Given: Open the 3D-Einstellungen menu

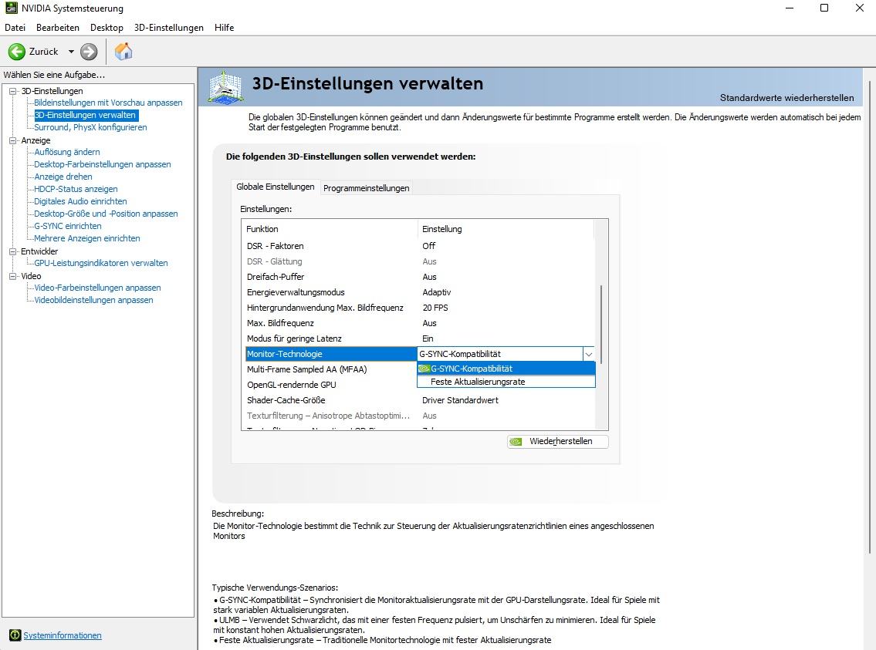Looking at the screenshot, I should [x=169, y=27].
